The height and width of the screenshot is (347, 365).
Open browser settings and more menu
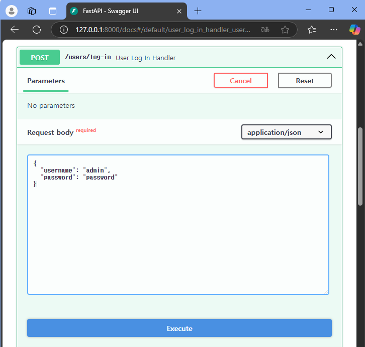[x=333, y=30]
